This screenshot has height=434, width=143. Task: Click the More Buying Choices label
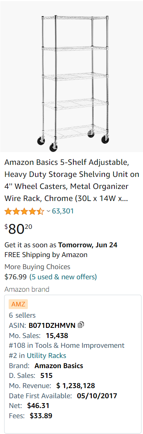coord(37,267)
